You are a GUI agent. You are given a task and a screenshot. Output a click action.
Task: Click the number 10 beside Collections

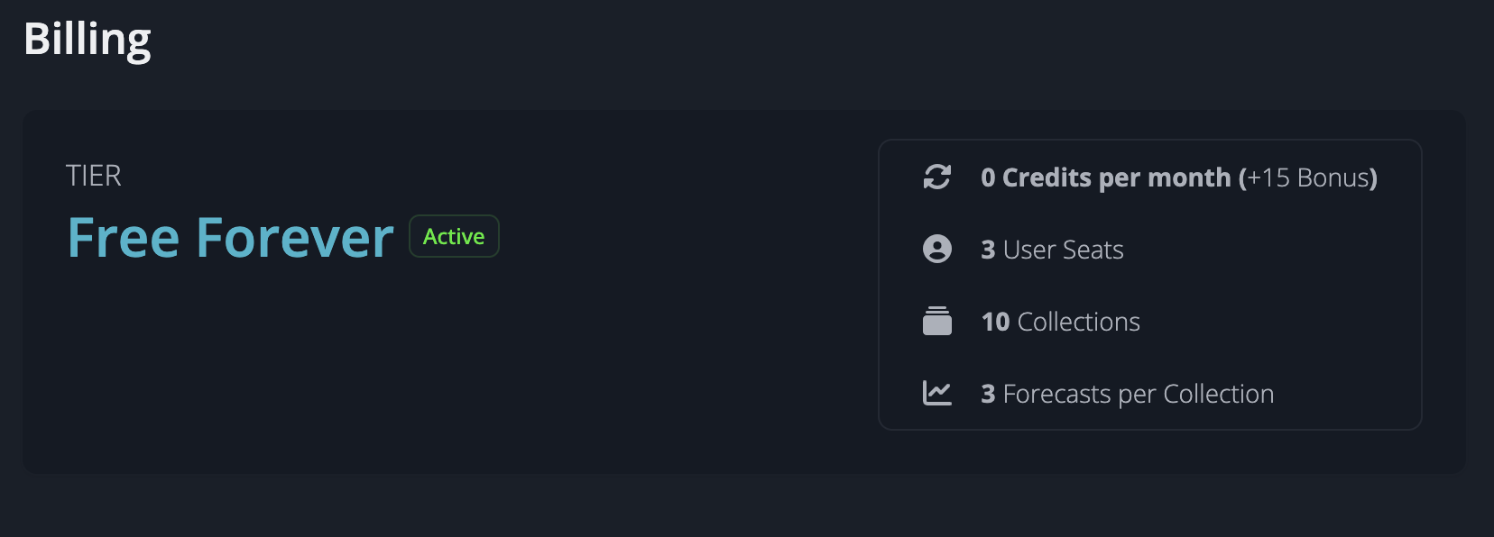pos(995,322)
